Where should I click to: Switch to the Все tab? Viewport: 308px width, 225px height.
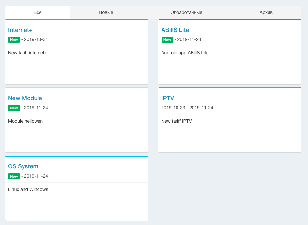(38, 12)
